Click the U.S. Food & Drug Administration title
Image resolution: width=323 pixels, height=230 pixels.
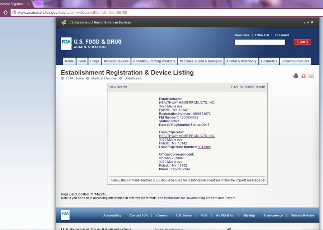pos(98,44)
